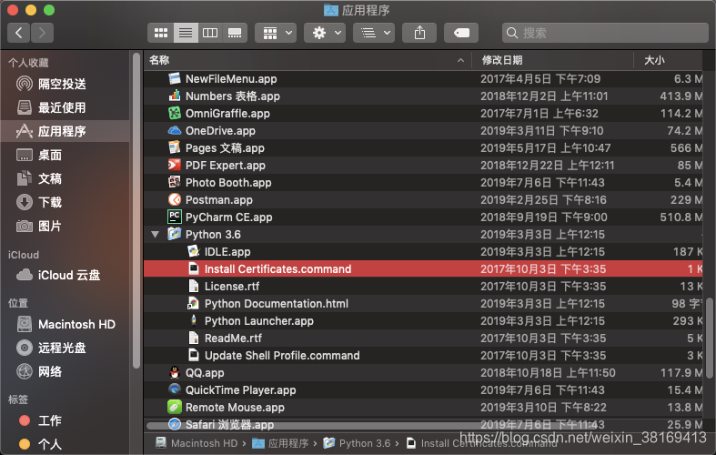The image size is (716, 455).
Task: Open the gear action menu
Action: 325,33
